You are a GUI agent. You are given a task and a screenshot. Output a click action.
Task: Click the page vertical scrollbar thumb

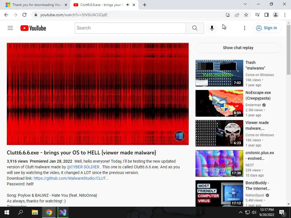(289, 50)
